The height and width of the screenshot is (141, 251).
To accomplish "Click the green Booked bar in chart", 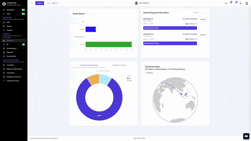I will pyautogui.click(x=108, y=44).
